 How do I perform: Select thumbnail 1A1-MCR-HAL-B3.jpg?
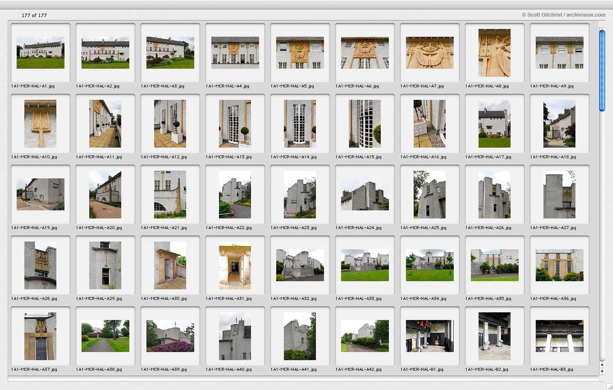pyautogui.click(x=560, y=336)
